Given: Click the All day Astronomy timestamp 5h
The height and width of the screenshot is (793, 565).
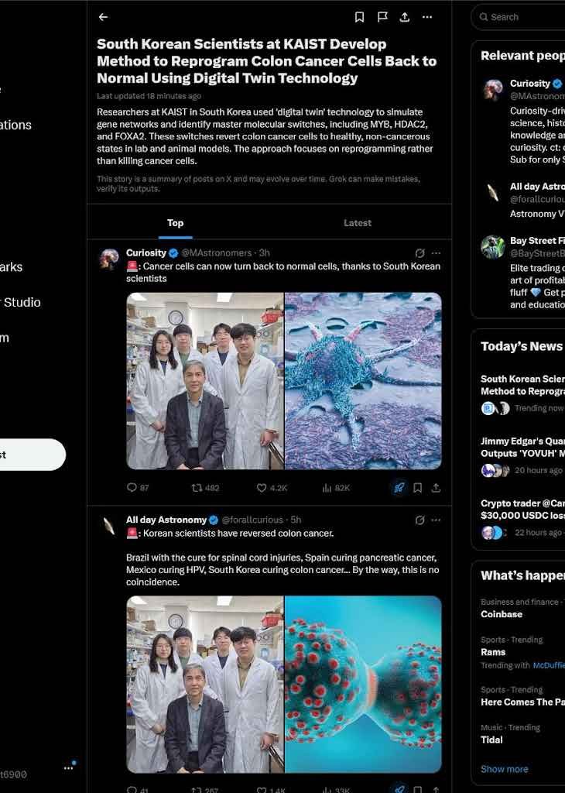Looking at the screenshot, I should 296,520.
